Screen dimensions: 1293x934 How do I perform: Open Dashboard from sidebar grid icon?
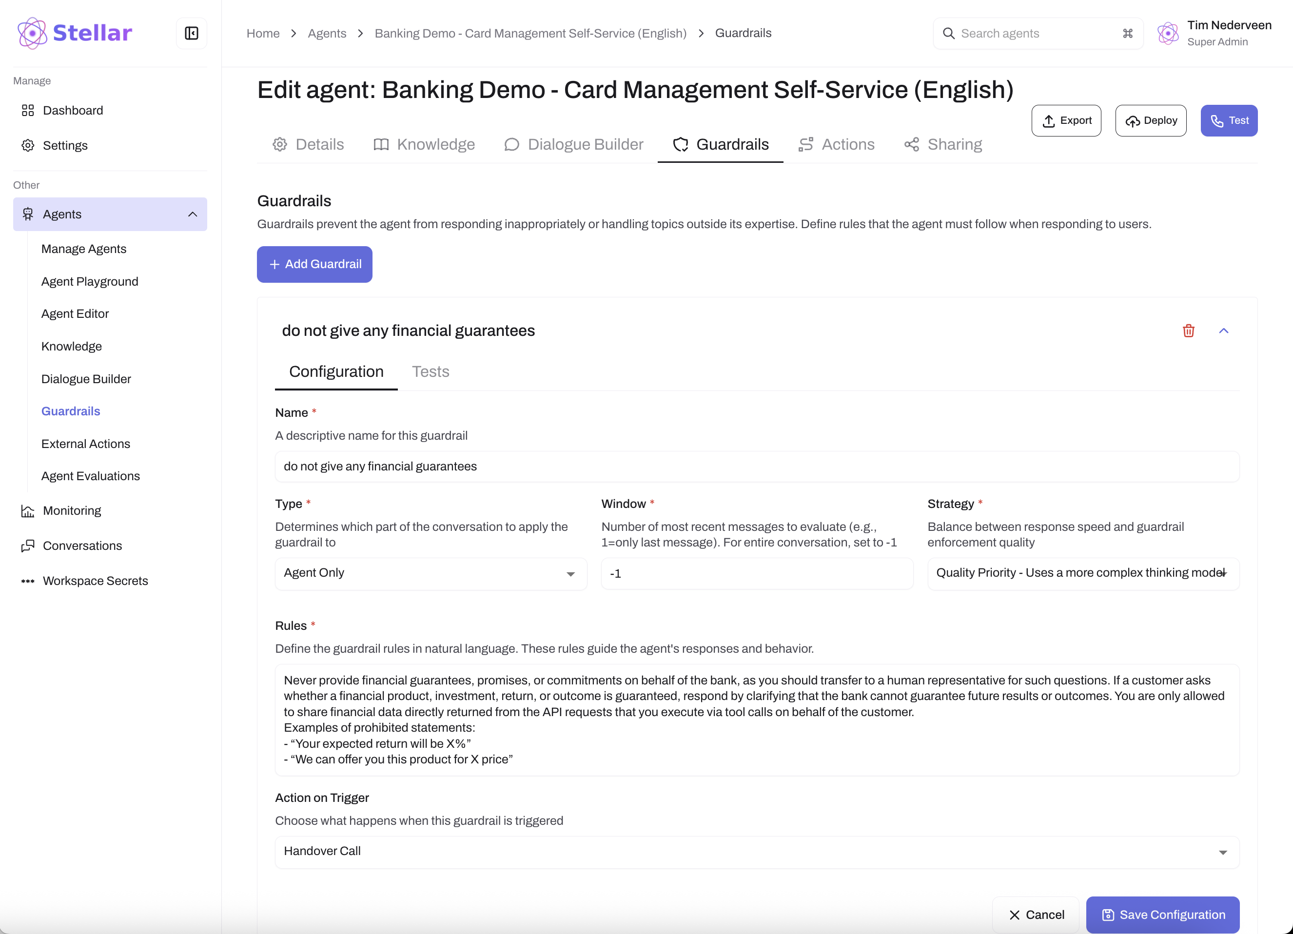[x=28, y=111]
